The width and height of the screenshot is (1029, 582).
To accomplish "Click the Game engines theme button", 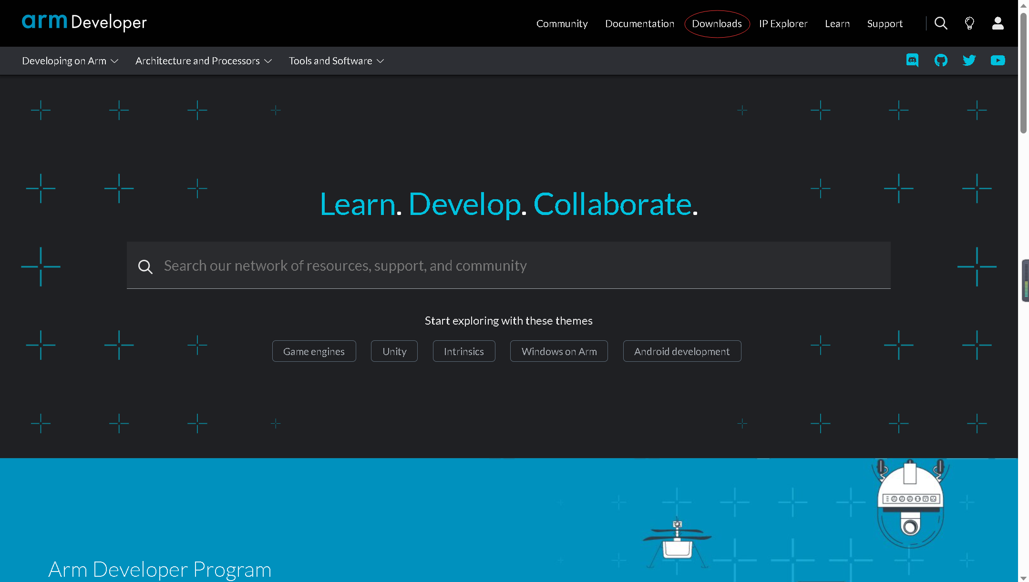I will [314, 351].
